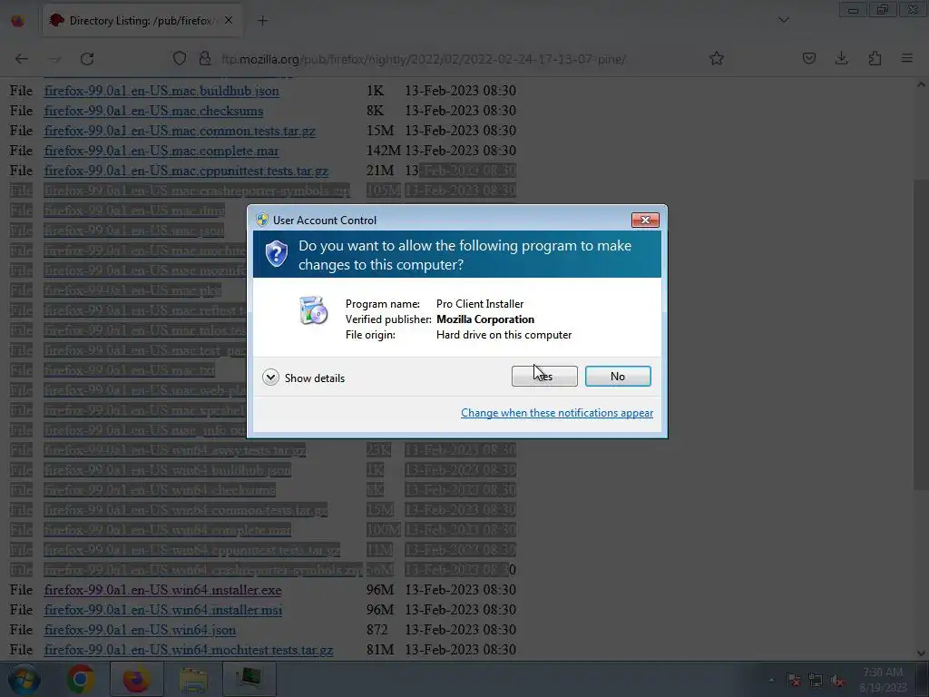
Task: Close the User Account Control dialog
Action: pos(645,220)
